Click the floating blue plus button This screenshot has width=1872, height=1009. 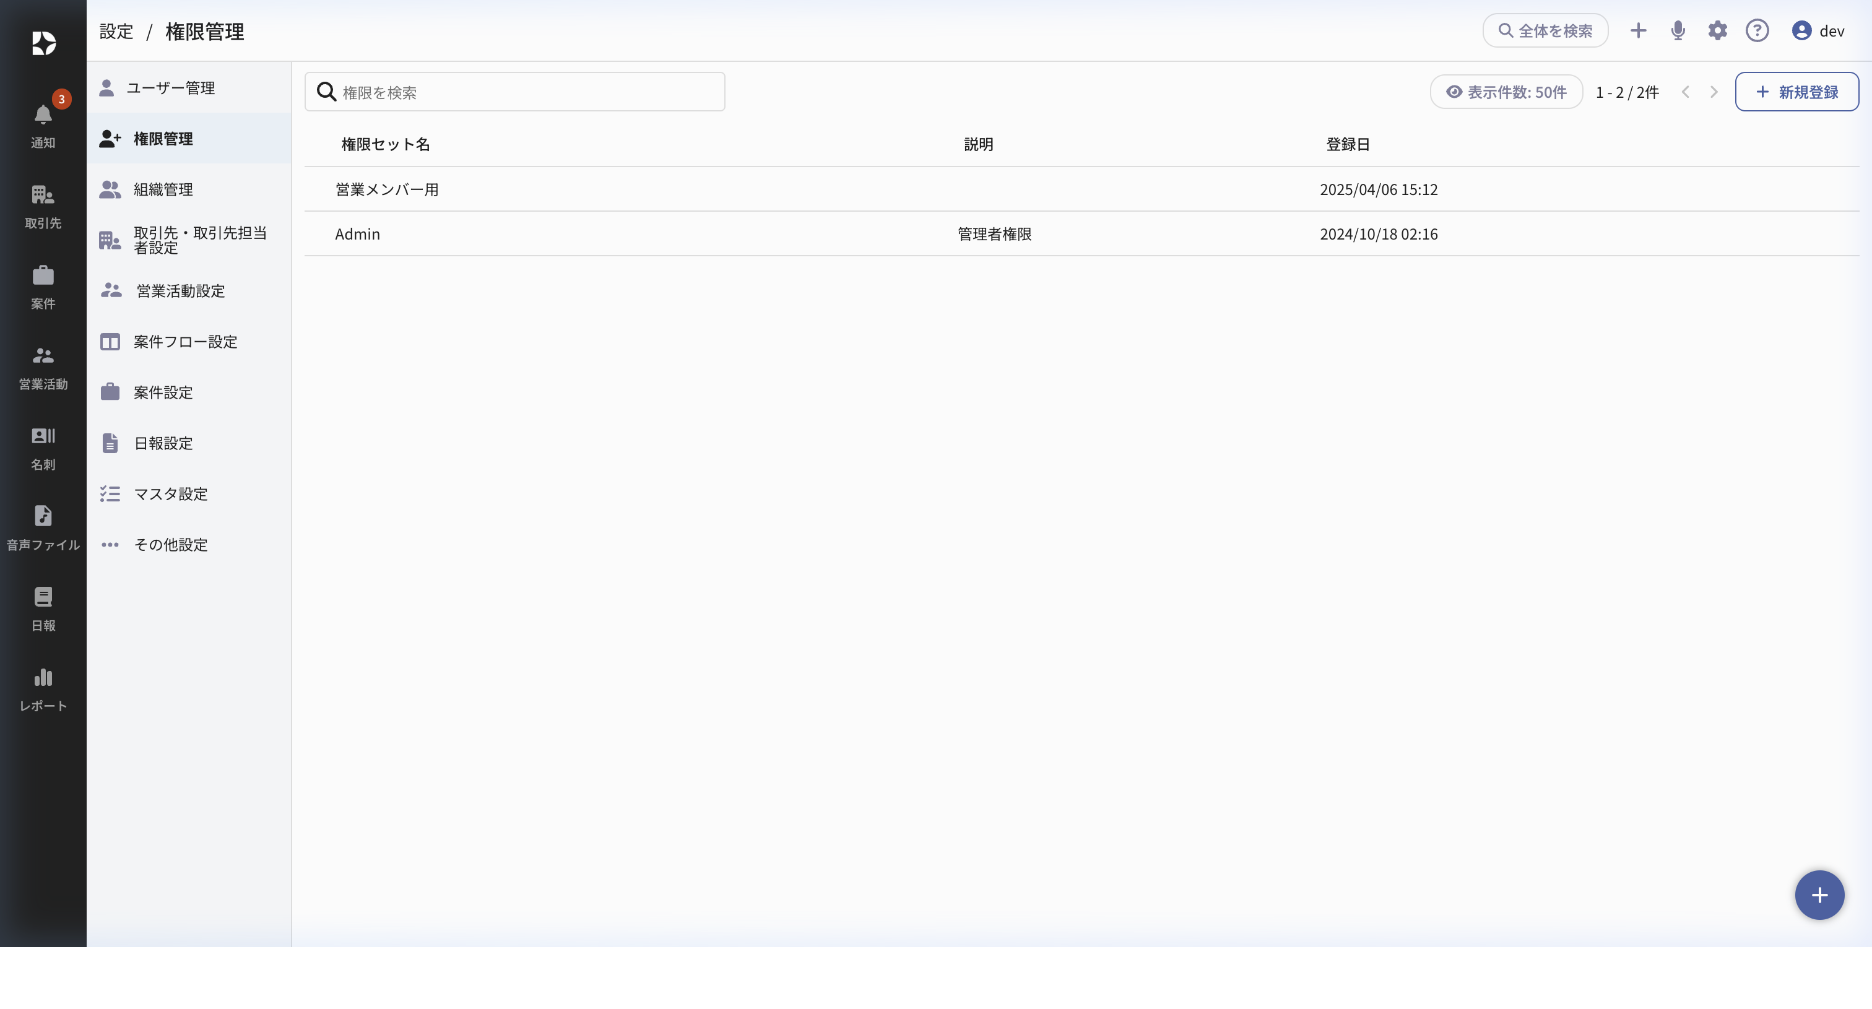pyautogui.click(x=1819, y=895)
